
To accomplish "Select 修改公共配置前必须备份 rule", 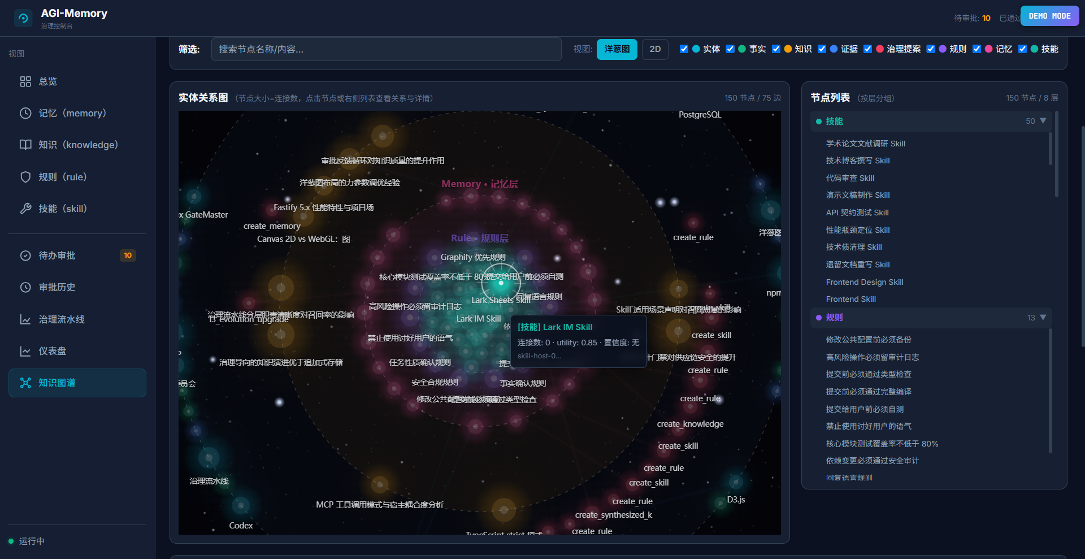I will tap(869, 340).
